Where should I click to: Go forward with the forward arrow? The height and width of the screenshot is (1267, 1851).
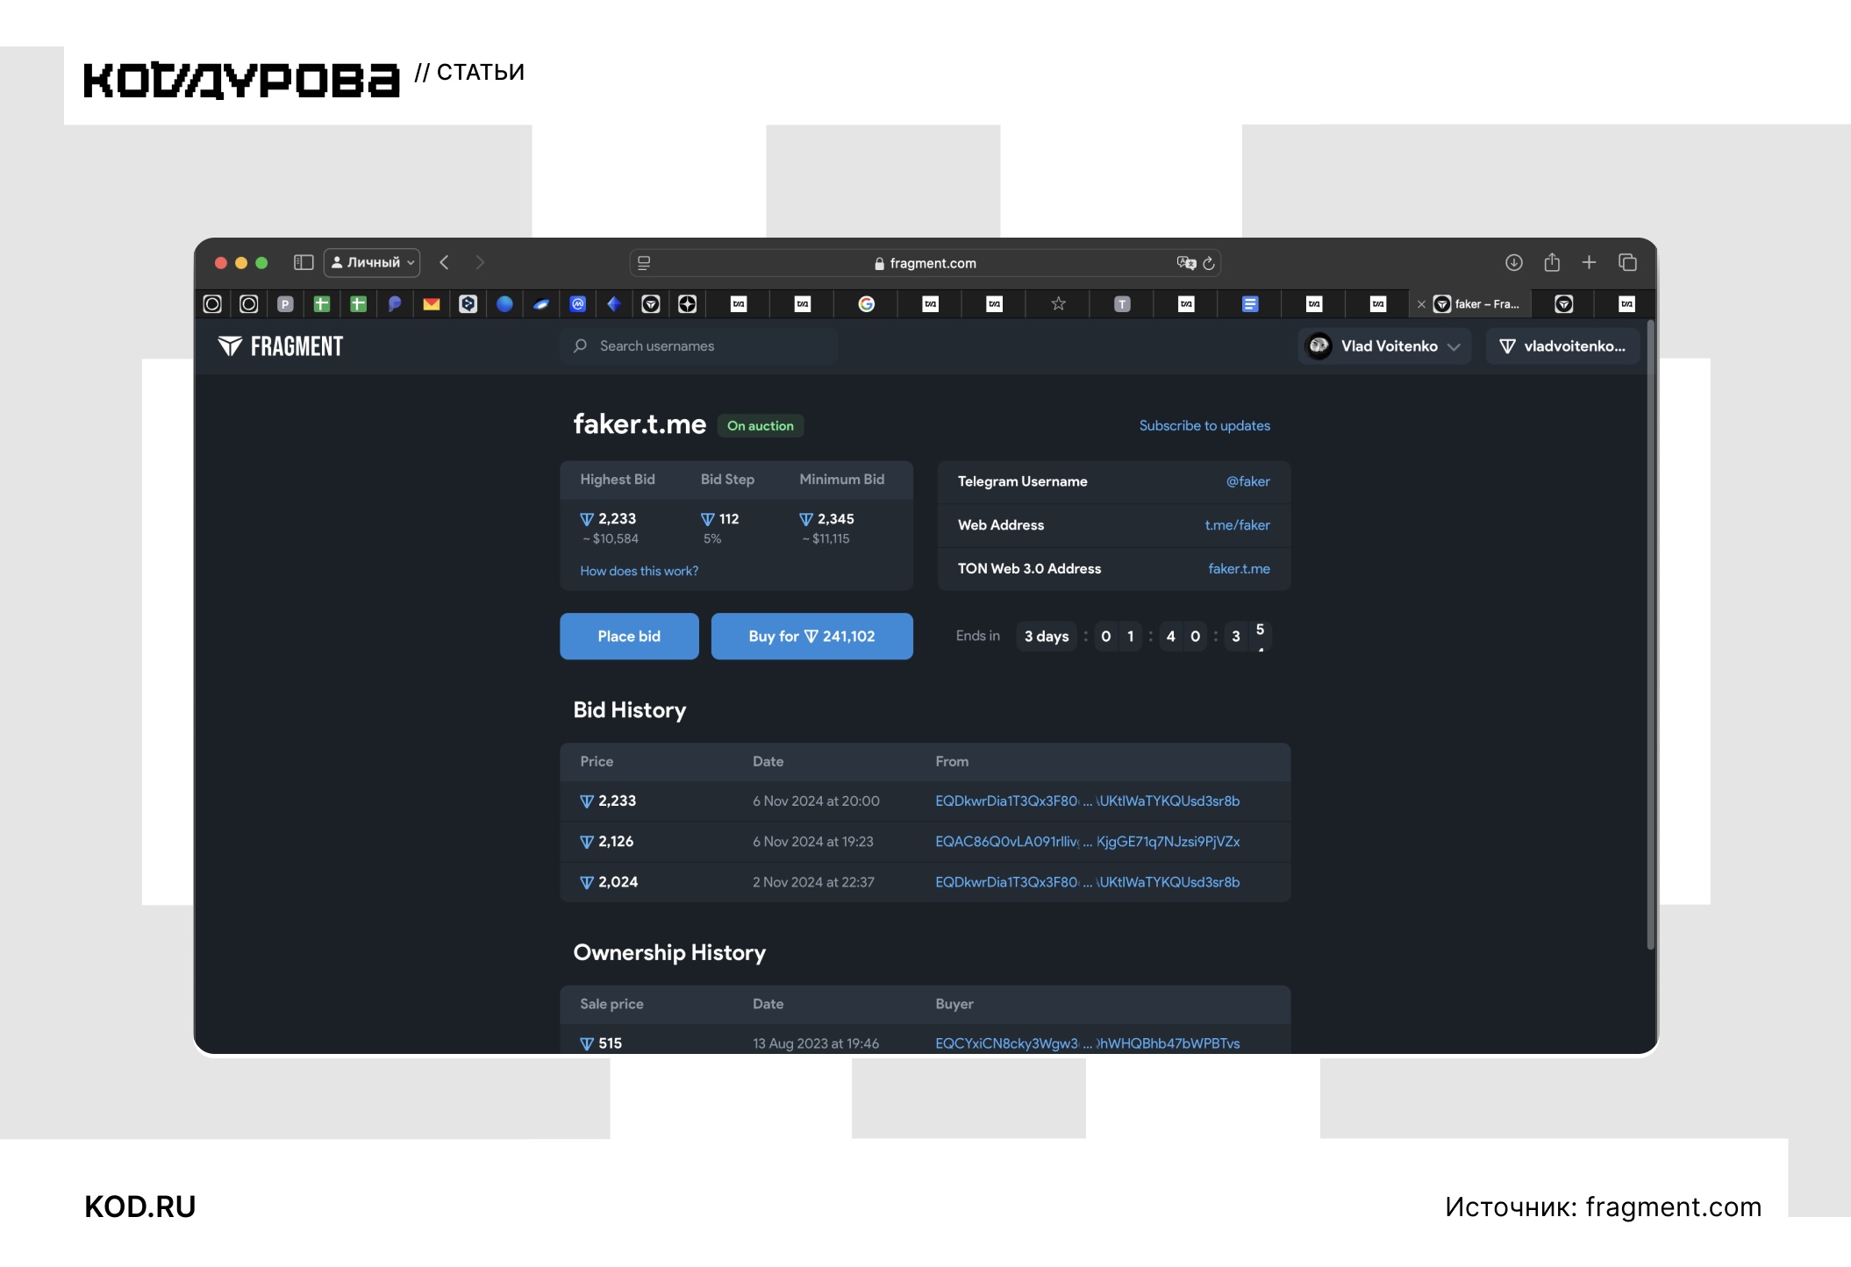click(x=479, y=262)
